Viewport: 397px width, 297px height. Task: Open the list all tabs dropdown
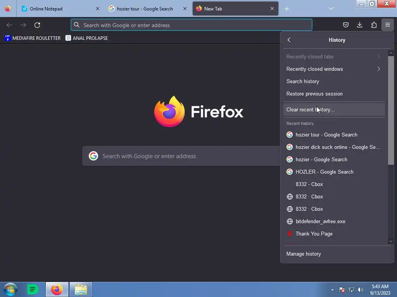[x=331, y=9]
